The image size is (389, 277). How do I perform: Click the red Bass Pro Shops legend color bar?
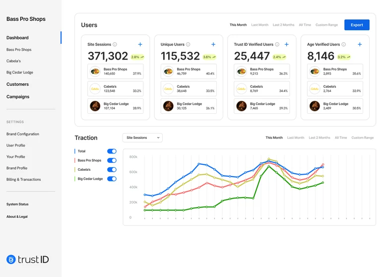pyautogui.click(x=74, y=160)
